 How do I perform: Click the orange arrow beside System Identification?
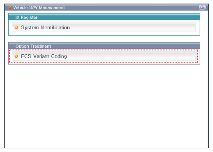(x=16, y=27)
